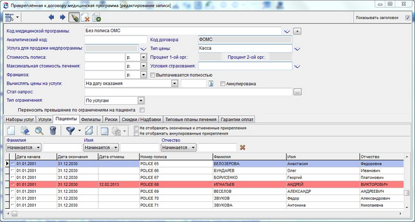Open the dropdown arrow beside funnel filter
Viewport: 415px width, 222px height.
(x=79, y=130)
